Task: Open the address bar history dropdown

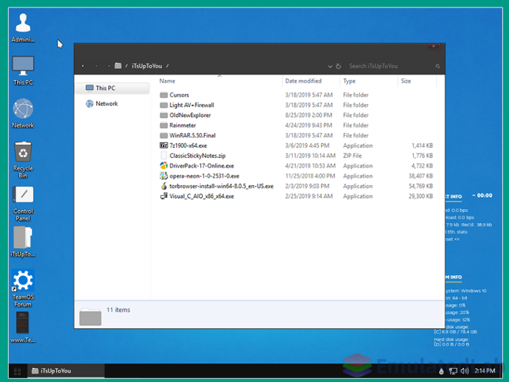Action: click(330, 66)
